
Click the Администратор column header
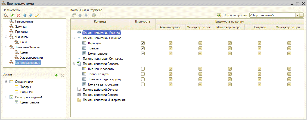point(170,27)
